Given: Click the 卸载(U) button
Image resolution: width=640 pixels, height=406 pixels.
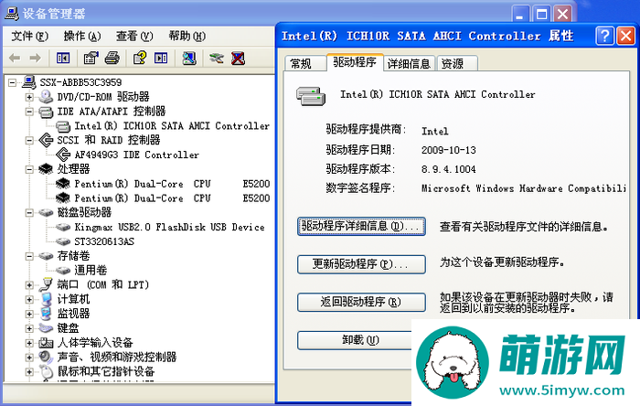Looking at the screenshot, I should (355, 340).
